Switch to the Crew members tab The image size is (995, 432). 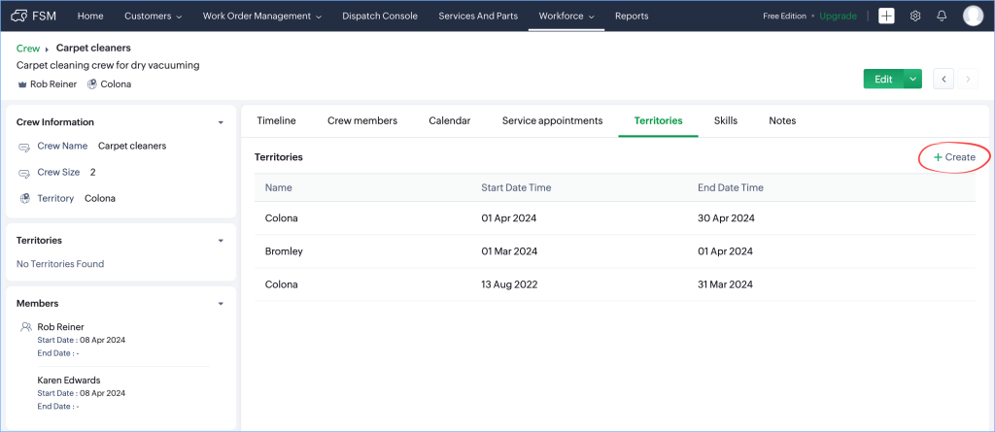tap(361, 120)
